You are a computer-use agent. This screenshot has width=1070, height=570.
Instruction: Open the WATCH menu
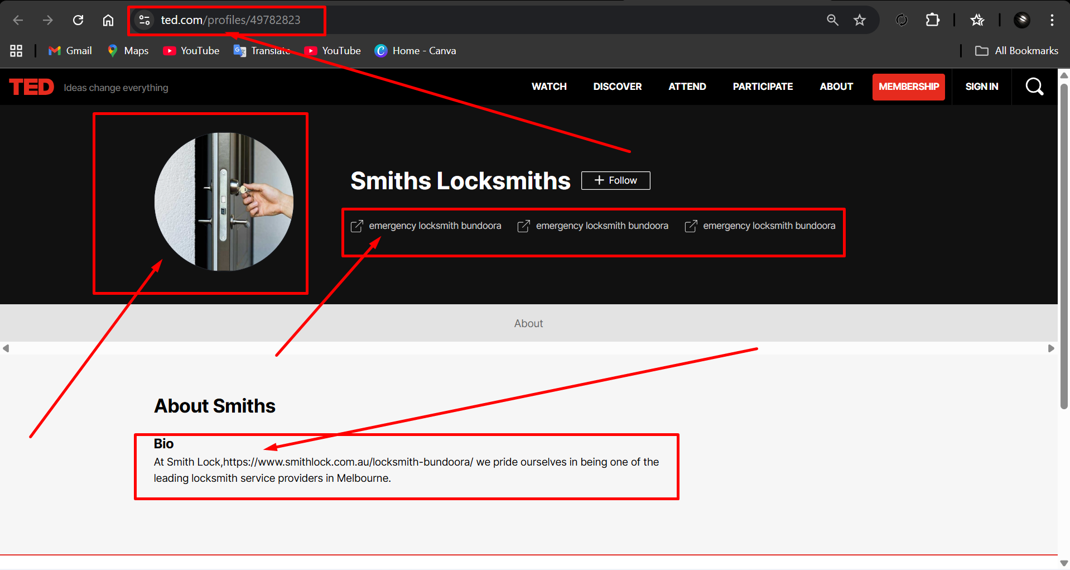point(549,87)
